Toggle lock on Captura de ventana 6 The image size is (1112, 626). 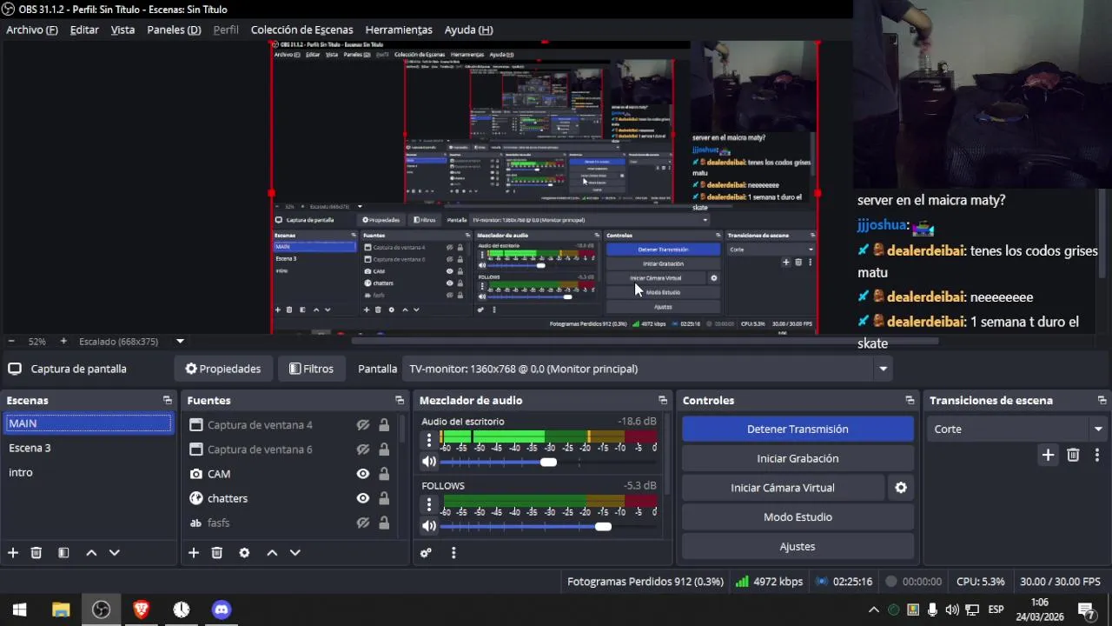pyautogui.click(x=384, y=450)
